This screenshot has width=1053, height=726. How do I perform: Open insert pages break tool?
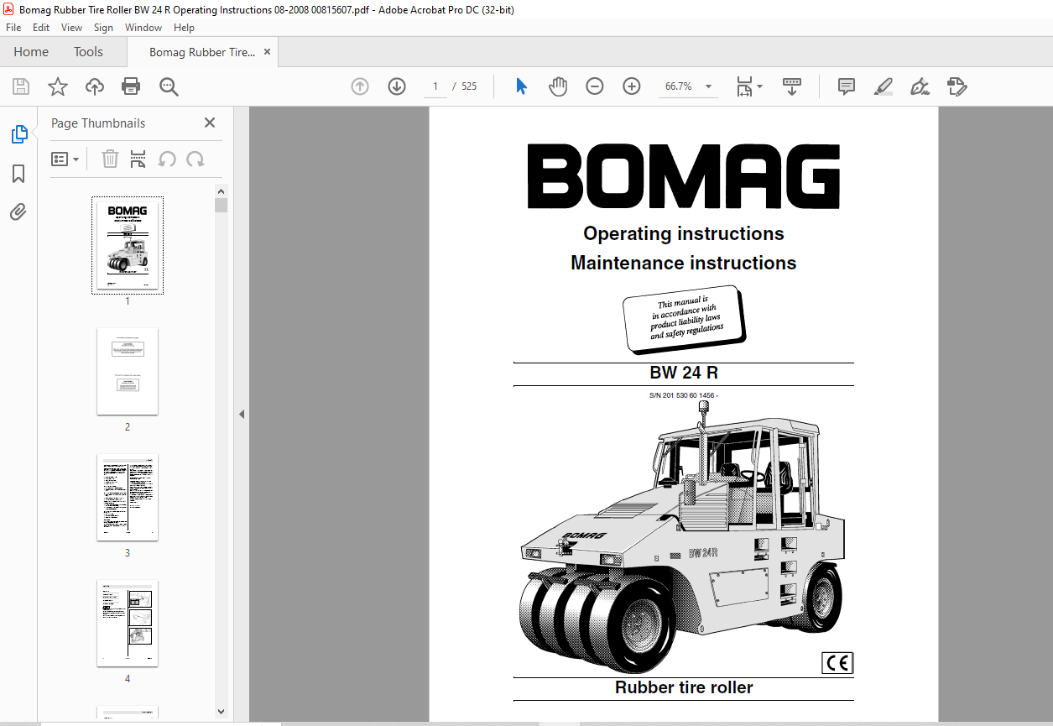coord(138,159)
